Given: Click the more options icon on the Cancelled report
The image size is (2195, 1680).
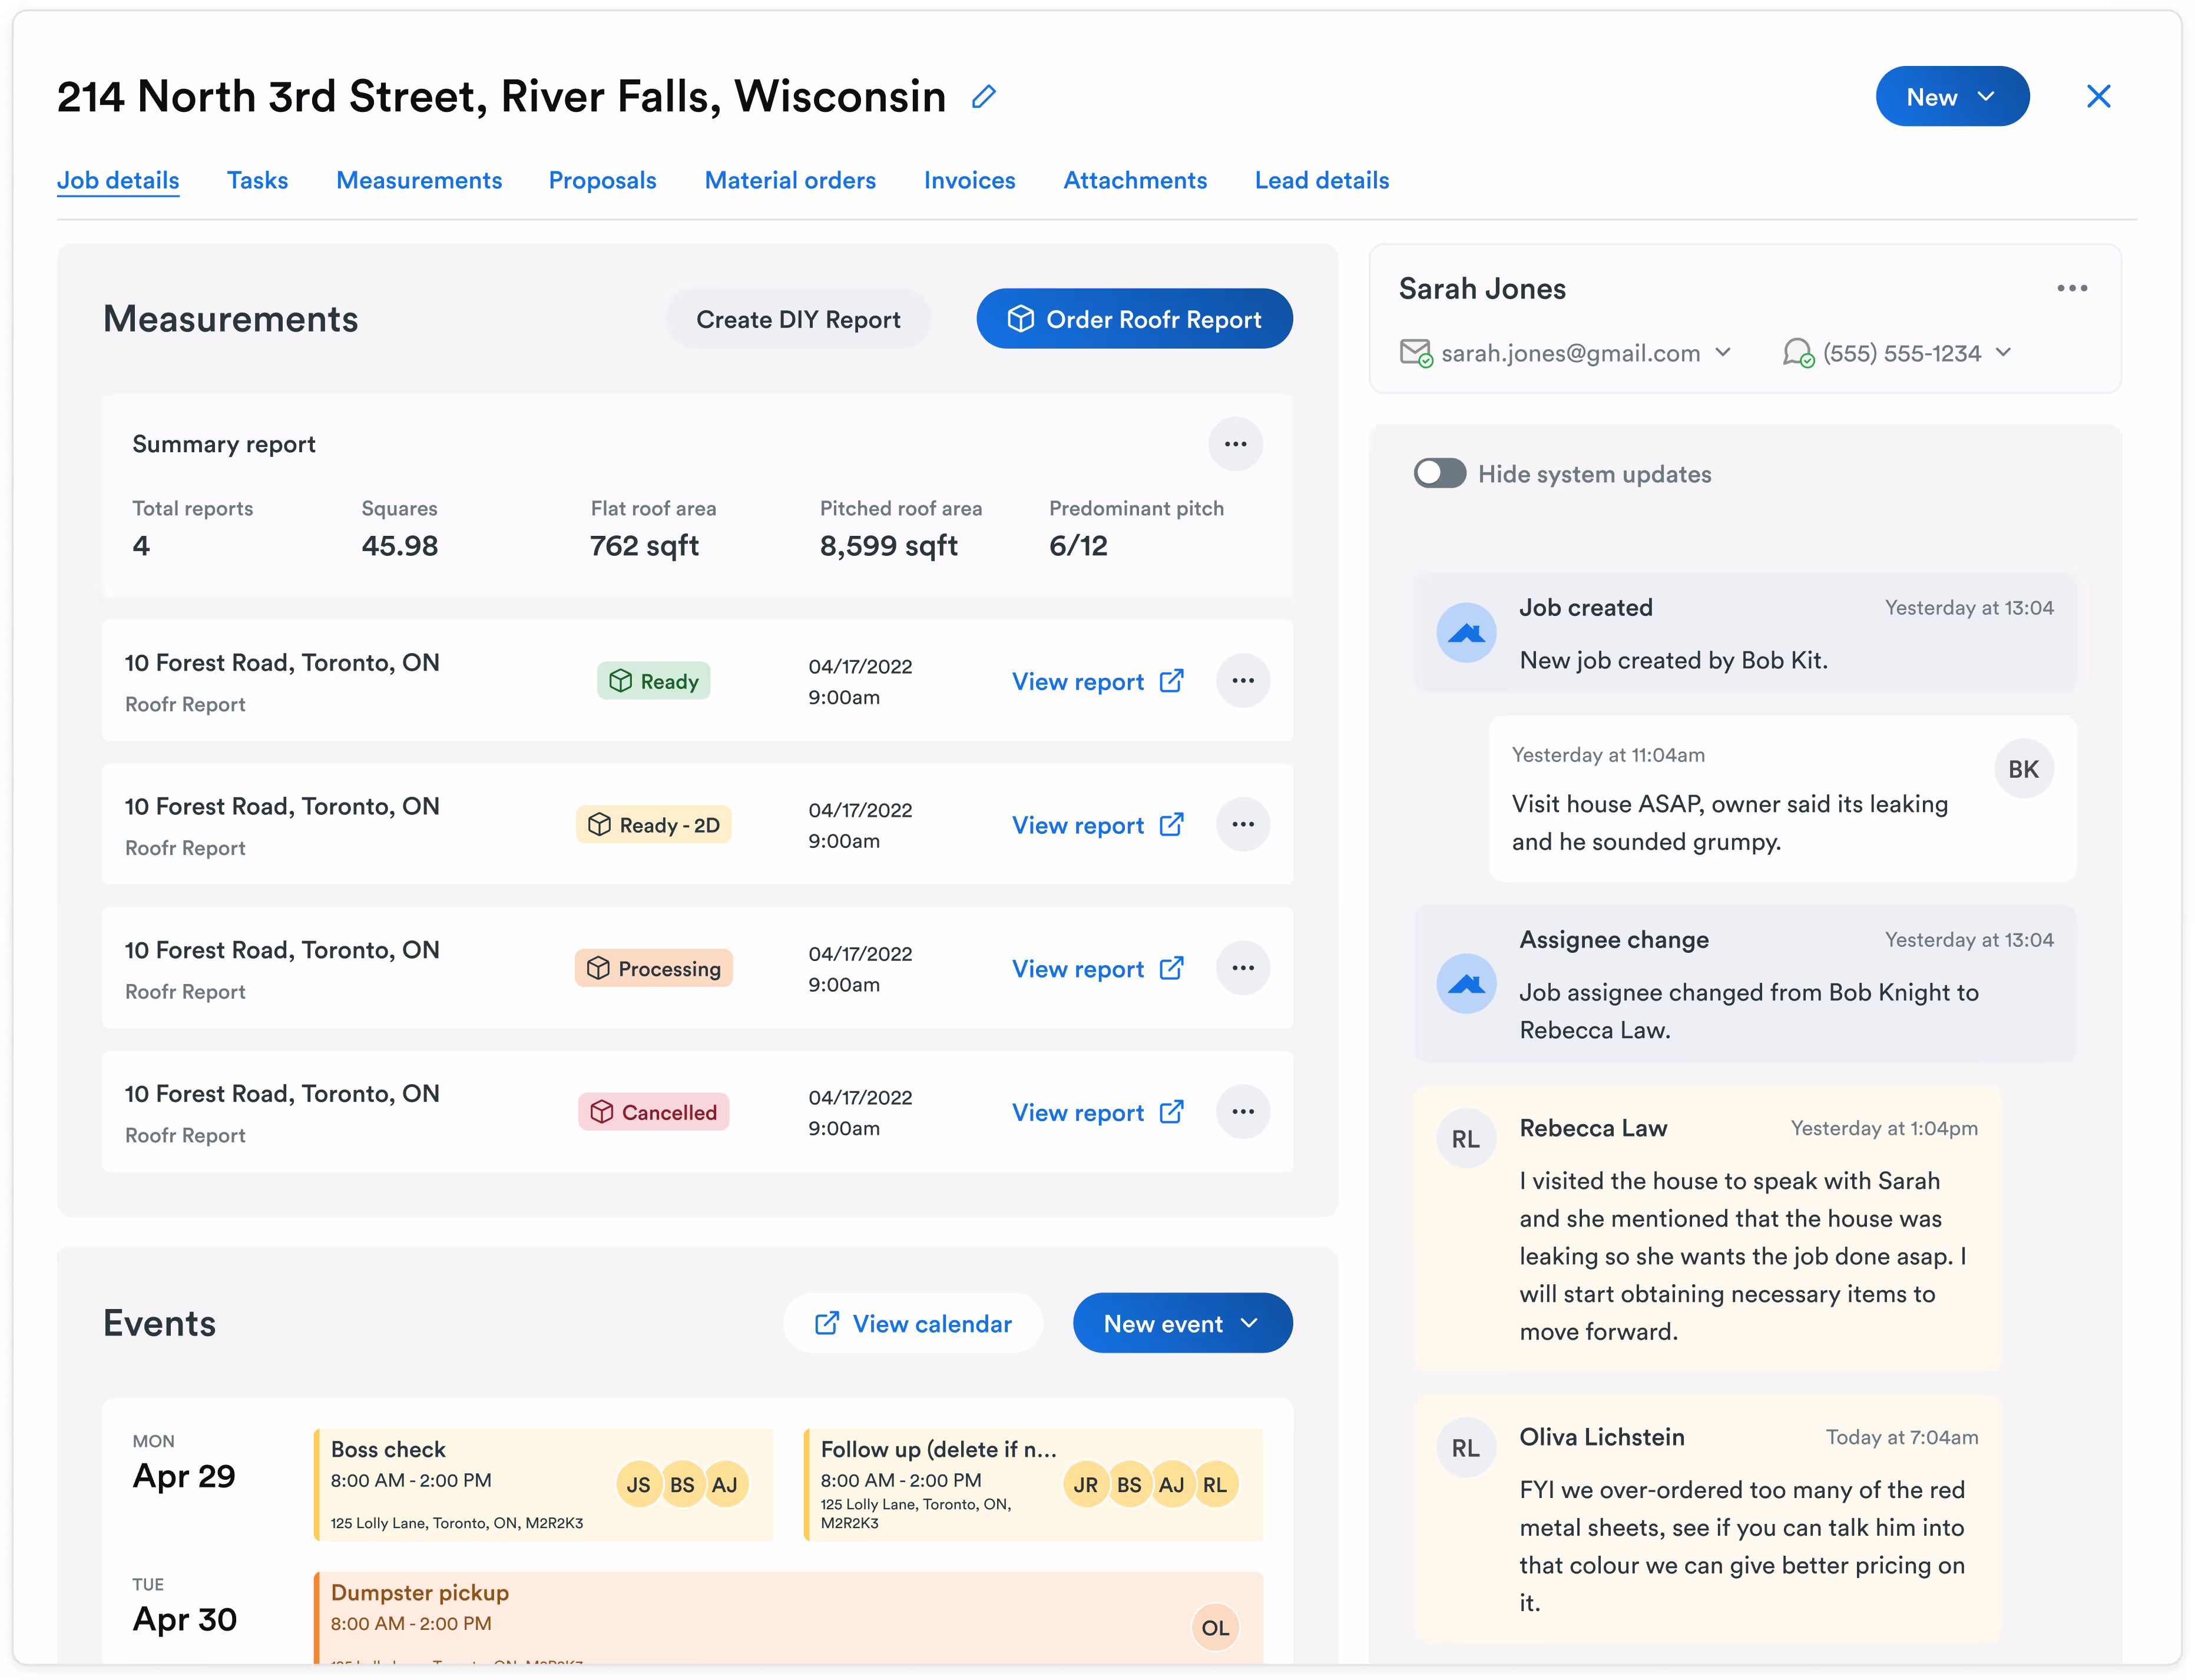Looking at the screenshot, I should [x=1242, y=1112].
